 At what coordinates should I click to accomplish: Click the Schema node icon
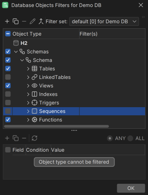click(x=28, y=60)
